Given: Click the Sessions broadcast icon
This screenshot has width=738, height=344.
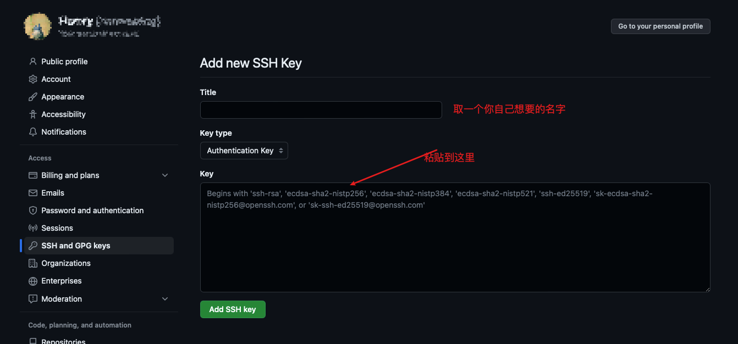Looking at the screenshot, I should [33, 228].
